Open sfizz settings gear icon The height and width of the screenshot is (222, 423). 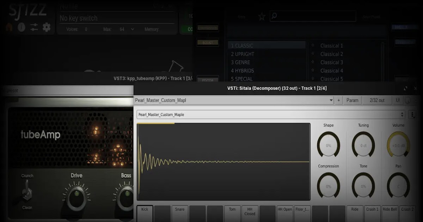[47, 27]
